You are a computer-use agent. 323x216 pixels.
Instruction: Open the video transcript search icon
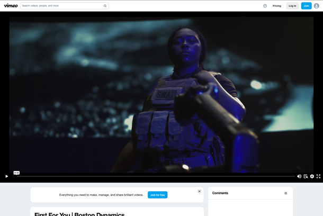tap(306, 176)
